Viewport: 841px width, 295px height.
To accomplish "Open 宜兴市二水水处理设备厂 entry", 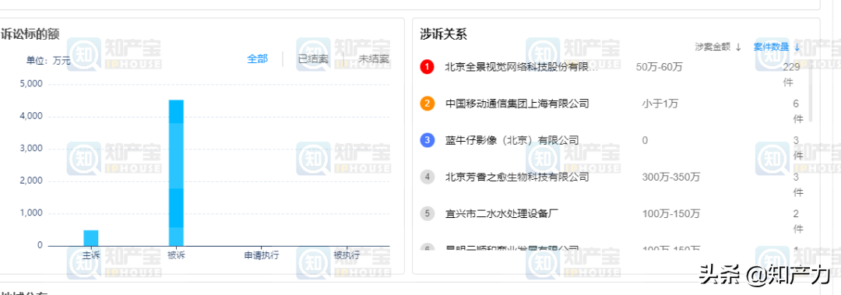I will (502, 213).
